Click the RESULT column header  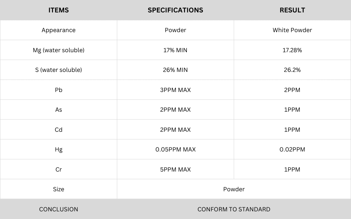point(292,10)
